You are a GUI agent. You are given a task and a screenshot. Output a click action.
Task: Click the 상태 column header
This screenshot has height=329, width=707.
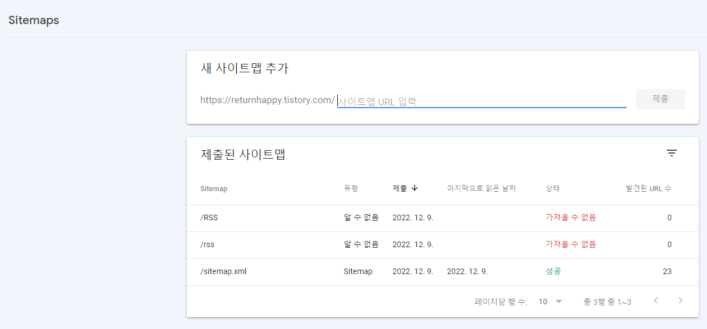pos(553,189)
